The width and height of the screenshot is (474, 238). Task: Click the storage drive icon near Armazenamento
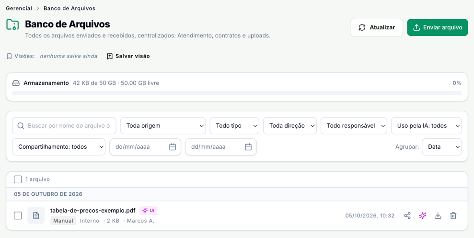[16, 83]
